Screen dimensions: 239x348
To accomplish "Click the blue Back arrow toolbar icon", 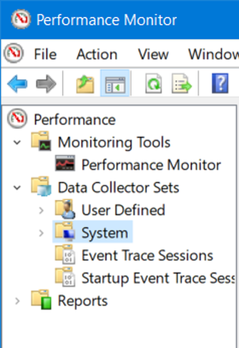I will (17, 84).
